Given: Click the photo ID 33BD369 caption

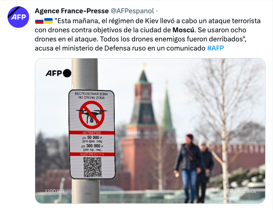Looking at the screenshot, I should [54, 191].
